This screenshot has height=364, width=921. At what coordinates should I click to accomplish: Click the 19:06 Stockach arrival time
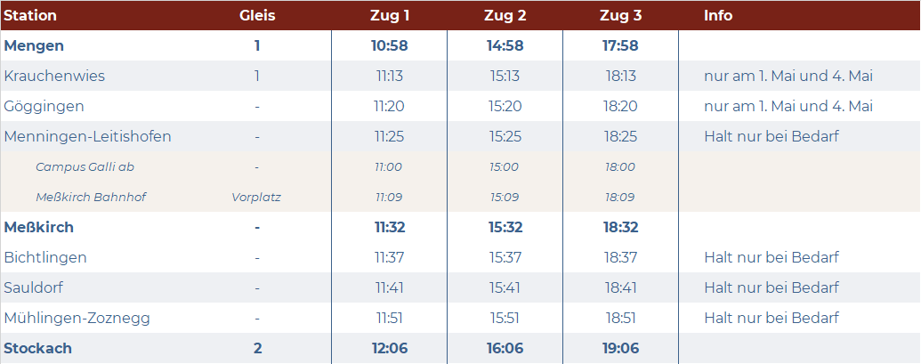point(621,348)
